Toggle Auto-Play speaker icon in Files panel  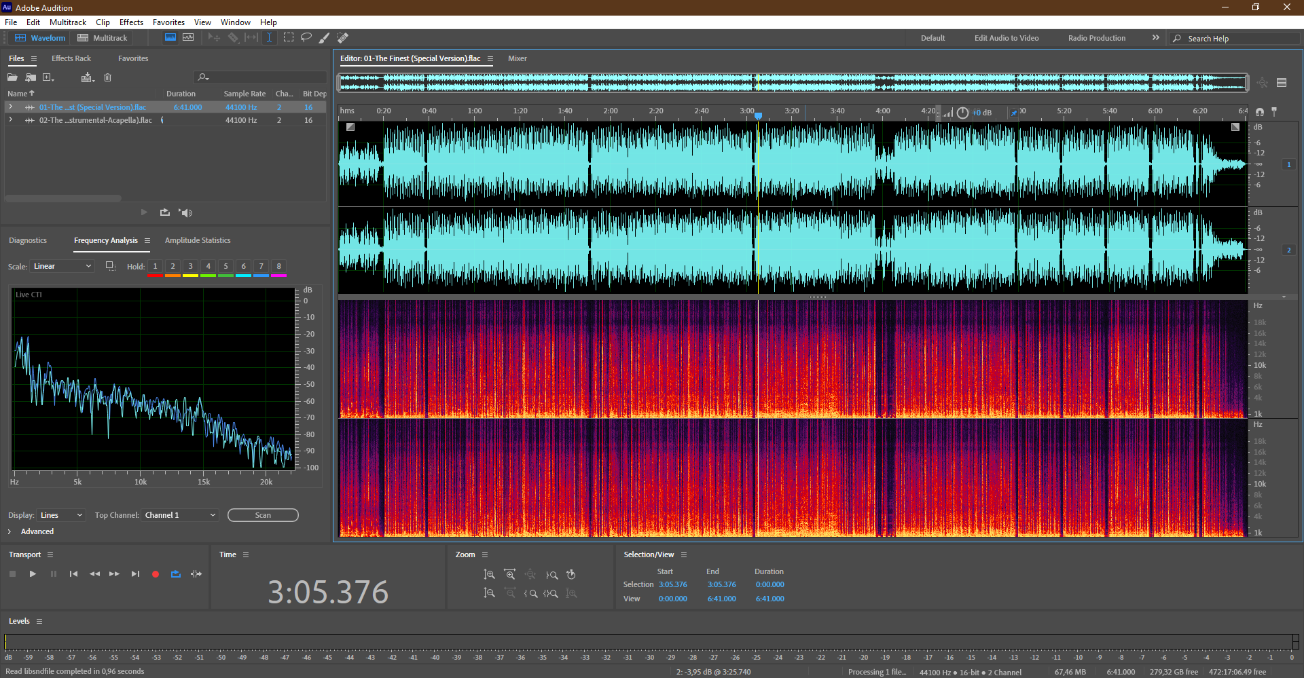[186, 212]
